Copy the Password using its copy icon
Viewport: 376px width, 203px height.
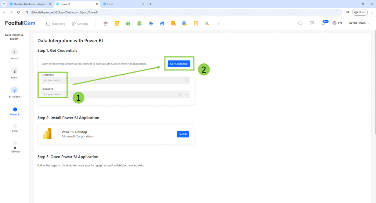point(180,94)
